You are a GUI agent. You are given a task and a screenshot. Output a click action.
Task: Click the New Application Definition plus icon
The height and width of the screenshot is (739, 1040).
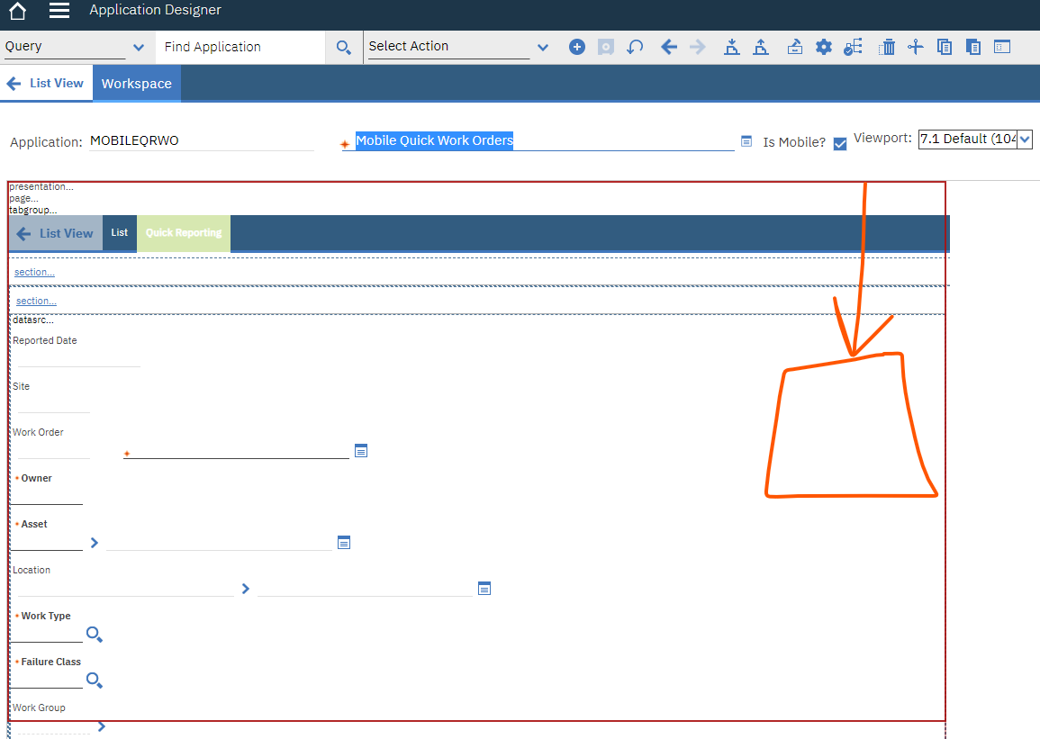(x=577, y=47)
